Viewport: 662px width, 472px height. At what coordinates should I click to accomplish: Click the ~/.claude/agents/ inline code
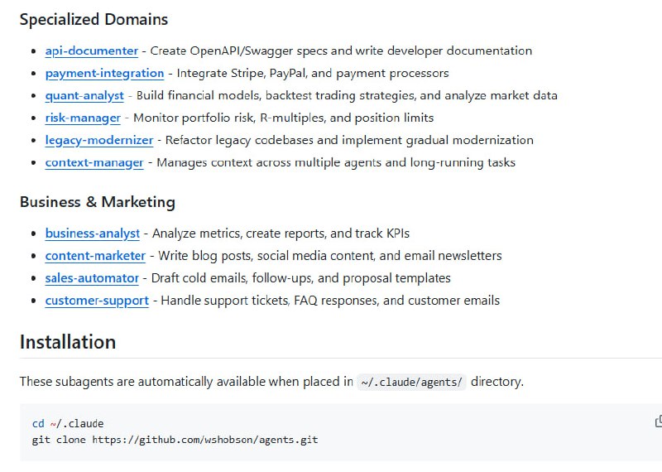click(411, 382)
